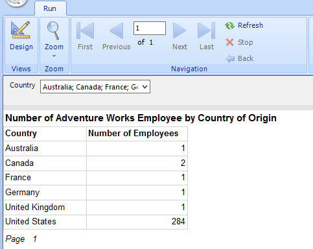
Task: Click the report title heading
Action: (x=141, y=118)
